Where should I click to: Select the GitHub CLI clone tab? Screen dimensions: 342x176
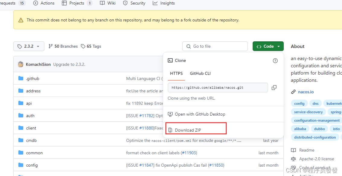(x=200, y=73)
